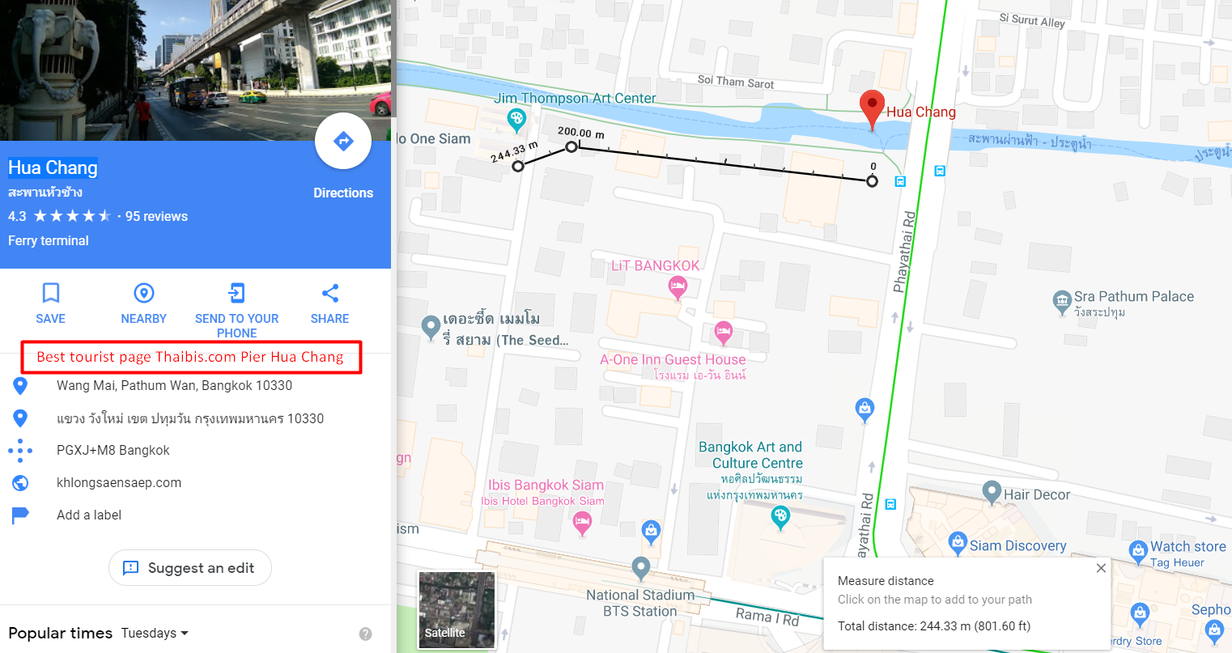
Task: Save Hua Chang with bookmark icon
Action: pos(50,293)
